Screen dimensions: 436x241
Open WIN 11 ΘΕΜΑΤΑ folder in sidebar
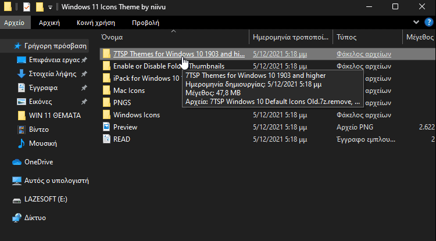click(55, 116)
